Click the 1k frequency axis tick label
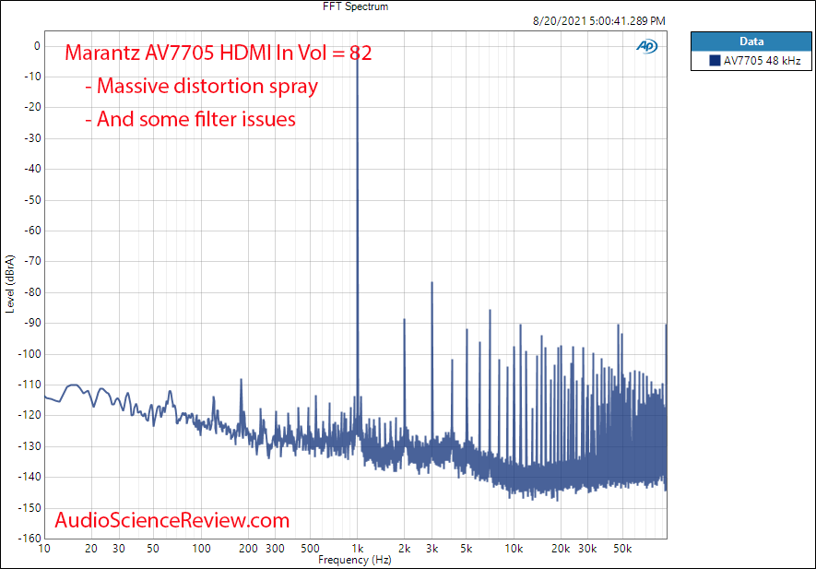The width and height of the screenshot is (816, 569). pyautogui.click(x=358, y=548)
